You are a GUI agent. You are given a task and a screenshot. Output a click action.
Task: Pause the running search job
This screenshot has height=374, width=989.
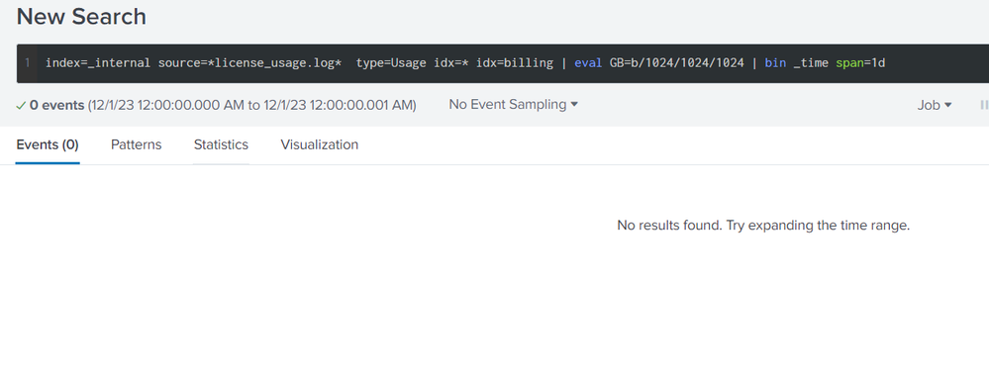click(983, 105)
